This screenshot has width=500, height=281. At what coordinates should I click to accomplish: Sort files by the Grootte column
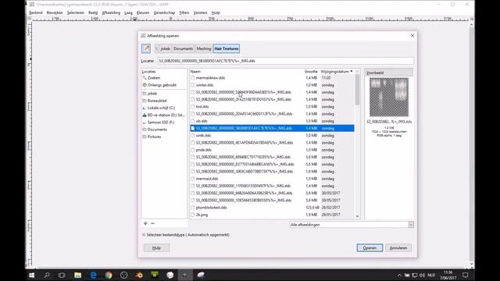311,71
